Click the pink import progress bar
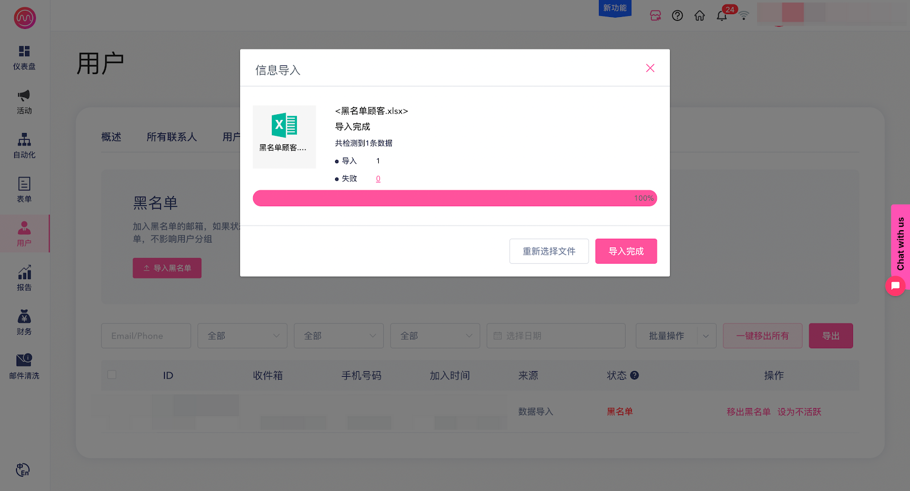 pos(454,198)
